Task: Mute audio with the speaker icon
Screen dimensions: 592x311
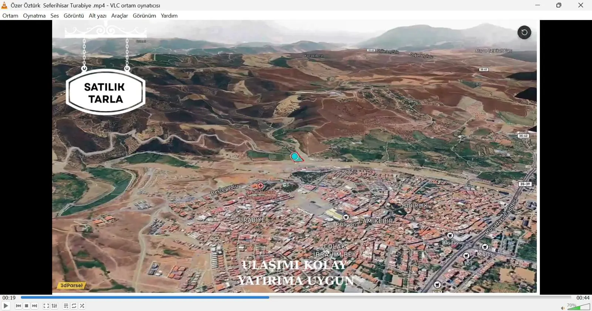Action: [563, 308]
